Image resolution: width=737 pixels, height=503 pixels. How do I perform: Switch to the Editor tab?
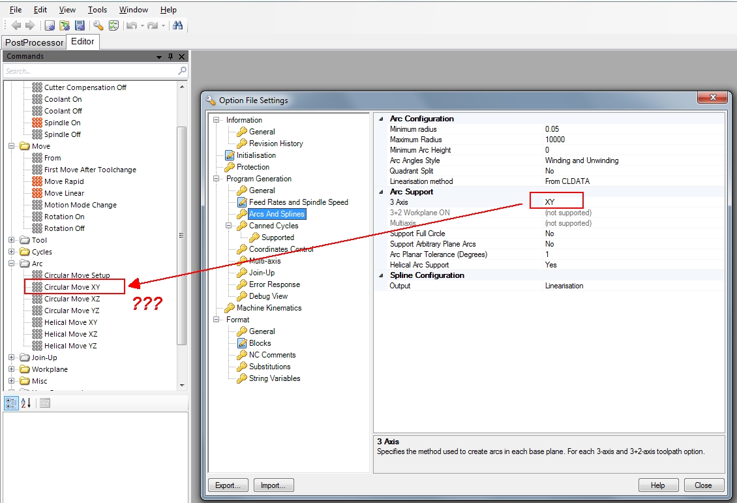[x=83, y=41]
